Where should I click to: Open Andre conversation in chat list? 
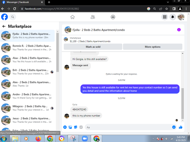pyautogui.click(x=27, y=96)
